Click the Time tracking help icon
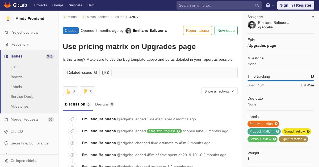This screenshot has height=167, width=319. tap(312, 76)
